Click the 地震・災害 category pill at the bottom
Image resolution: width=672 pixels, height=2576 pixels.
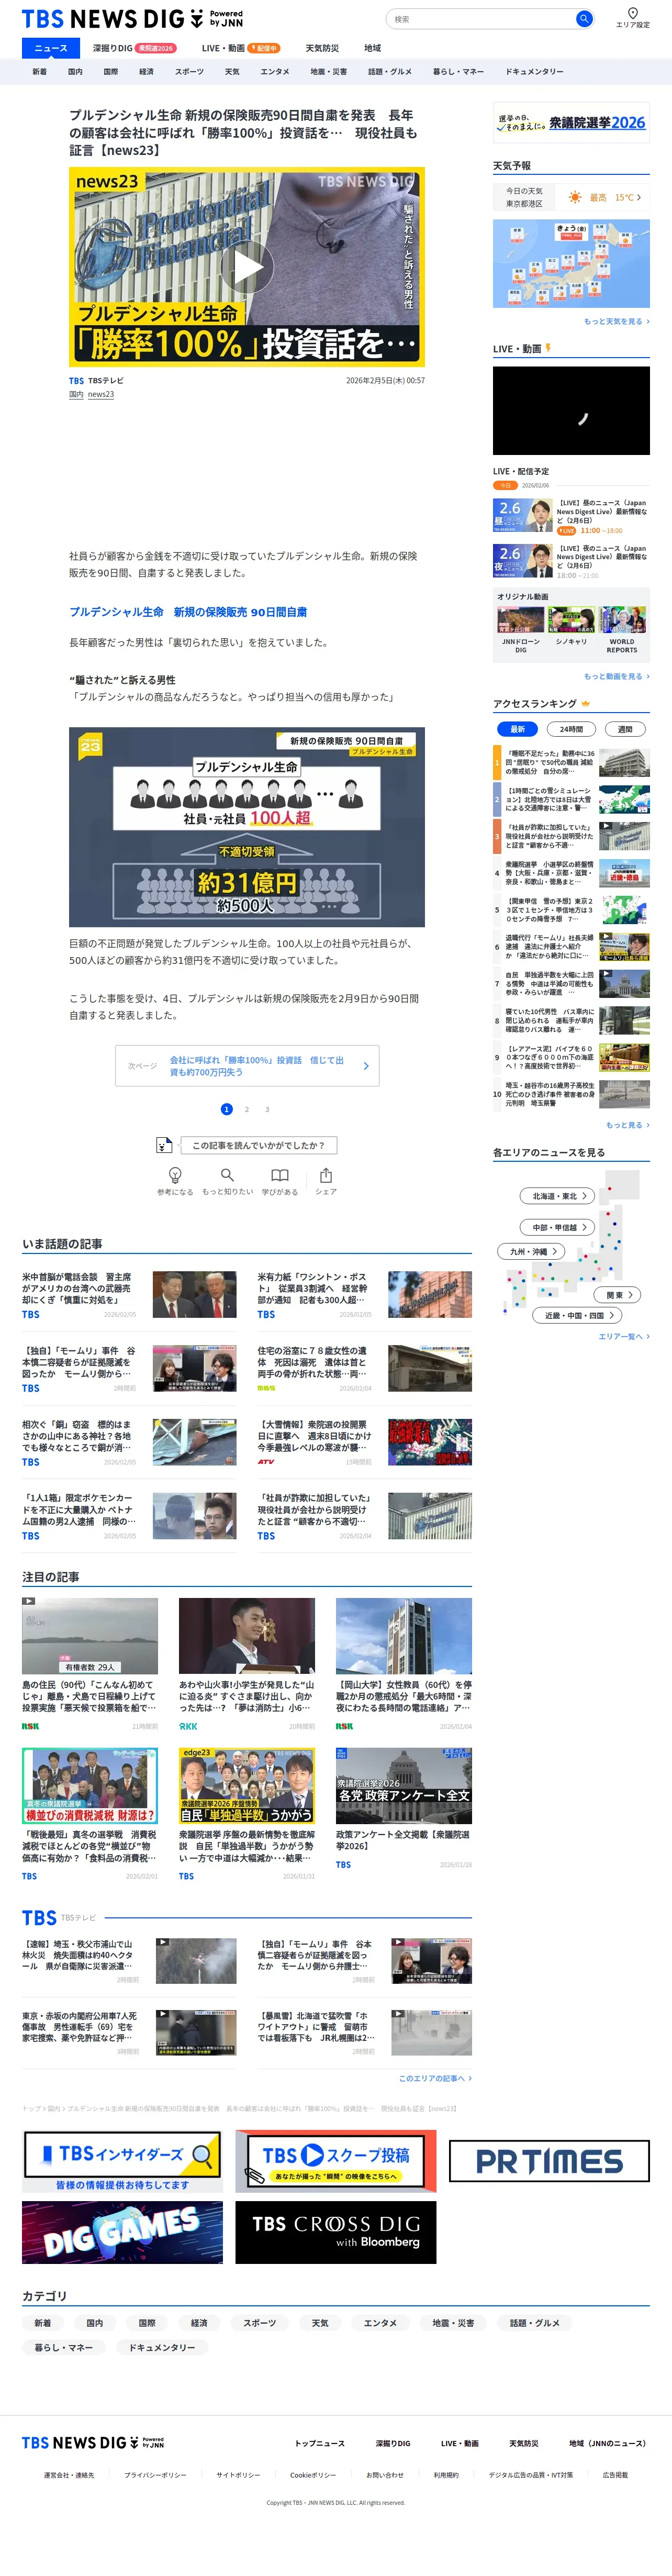click(x=453, y=2323)
